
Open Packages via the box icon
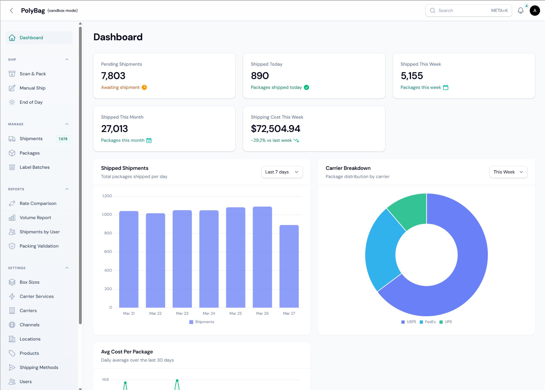click(12, 153)
